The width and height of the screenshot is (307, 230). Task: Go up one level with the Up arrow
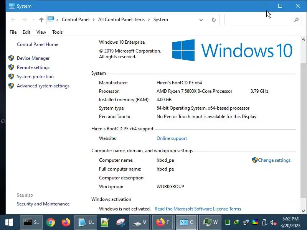[x=41, y=20]
